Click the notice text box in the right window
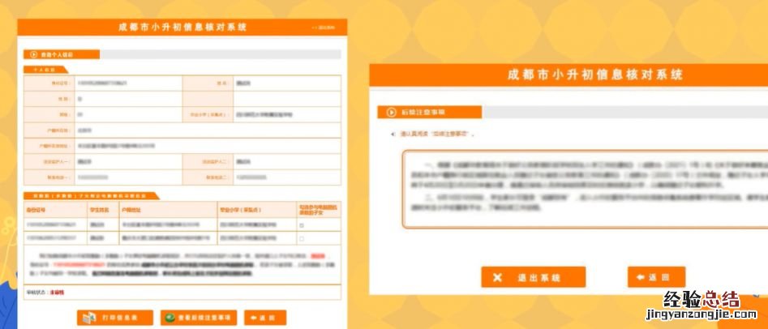768x329 pixels. 586,189
